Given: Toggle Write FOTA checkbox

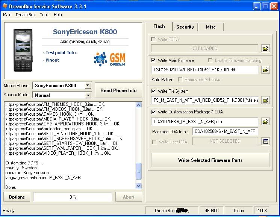Looking at the screenshot, I should pyautogui.click(x=153, y=39).
